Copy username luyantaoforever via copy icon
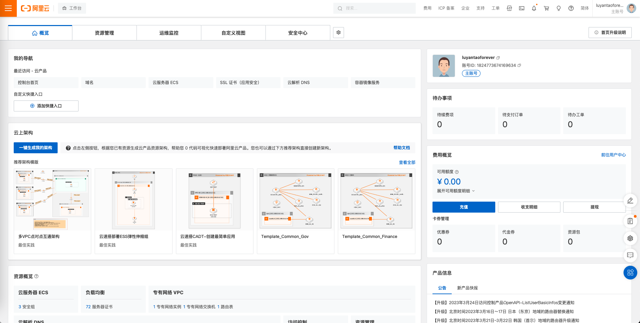The width and height of the screenshot is (640, 323). (x=498, y=58)
